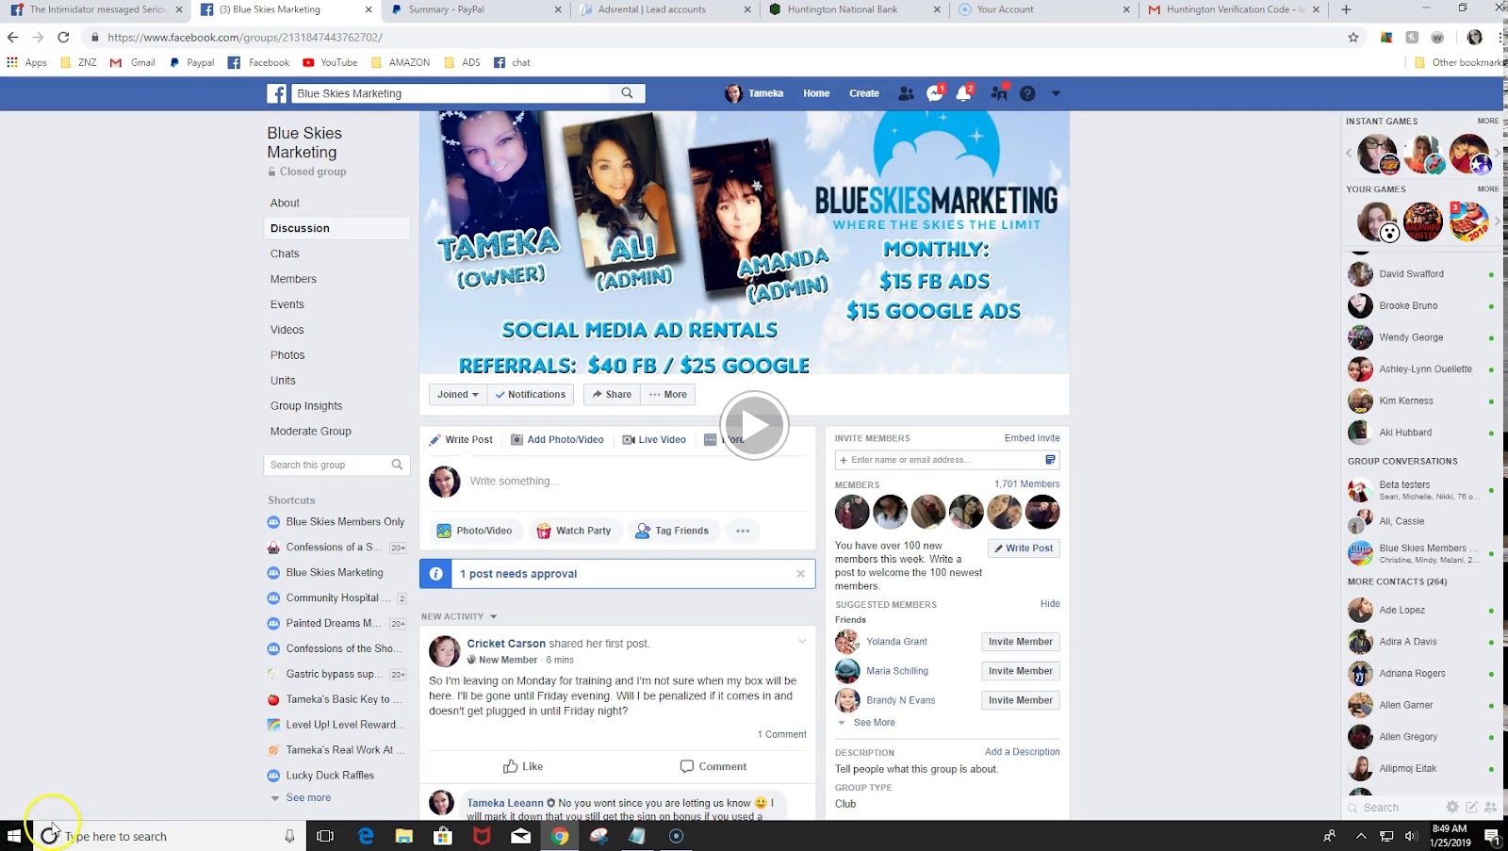Invite Maria Schilling as member
Image resolution: width=1508 pixels, height=851 pixels.
point(1020,671)
